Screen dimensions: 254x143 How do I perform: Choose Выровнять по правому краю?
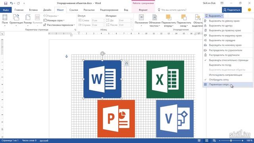[228, 31]
